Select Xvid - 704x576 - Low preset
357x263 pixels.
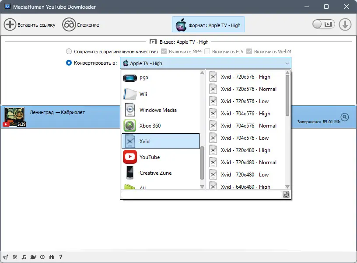coord(245,138)
